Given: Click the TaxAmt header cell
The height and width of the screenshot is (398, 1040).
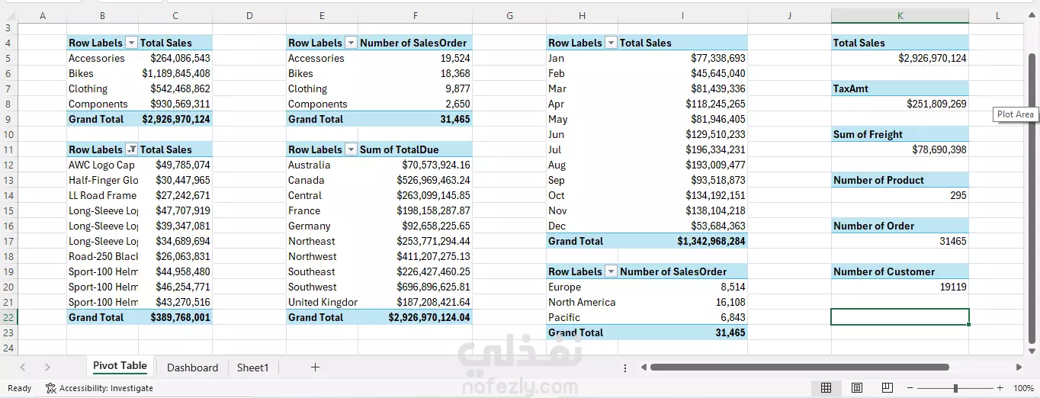Looking at the screenshot, I should pos(900,88).
